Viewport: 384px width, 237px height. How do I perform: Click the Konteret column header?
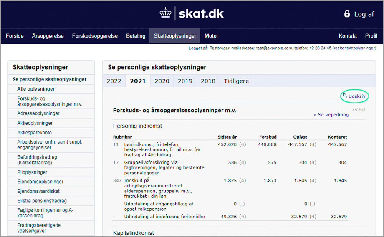pyautogui.click(x=338, y=137)
